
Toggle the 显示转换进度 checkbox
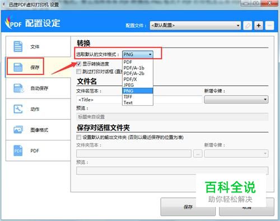(78, 64)
